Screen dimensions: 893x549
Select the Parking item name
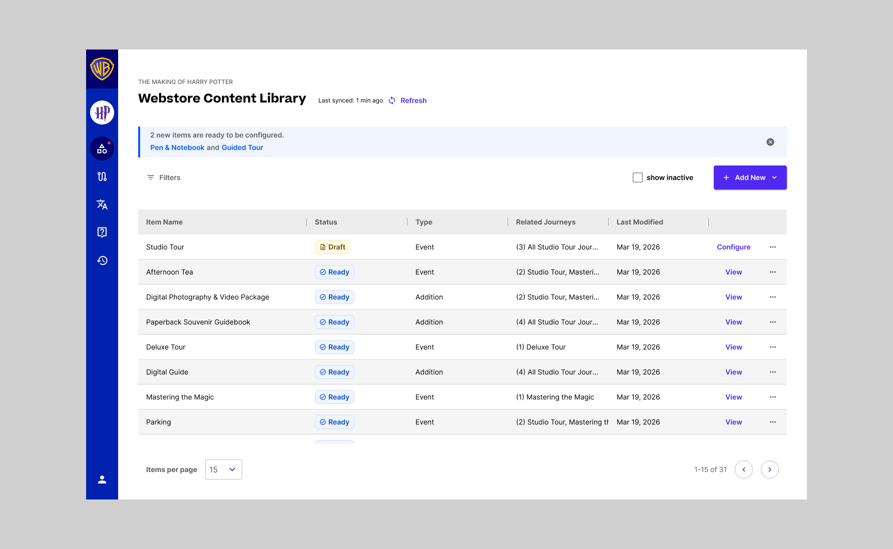[x=159, y=422]
